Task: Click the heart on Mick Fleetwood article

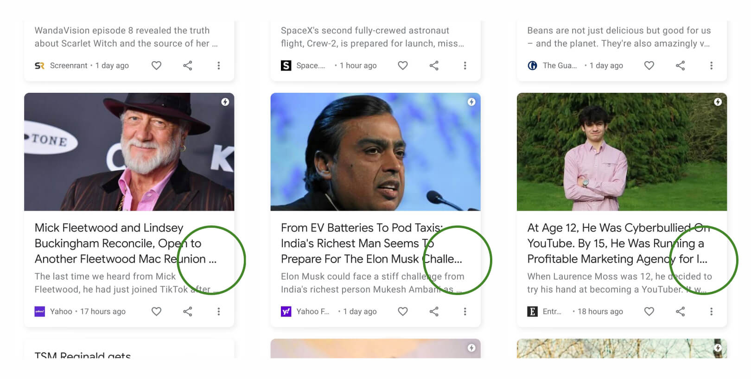Action: point(157,311)
